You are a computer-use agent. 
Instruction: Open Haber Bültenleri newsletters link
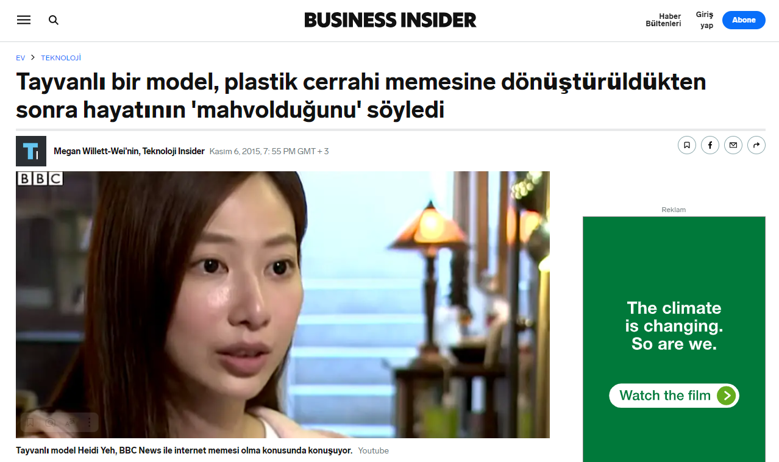pos(663,20)
